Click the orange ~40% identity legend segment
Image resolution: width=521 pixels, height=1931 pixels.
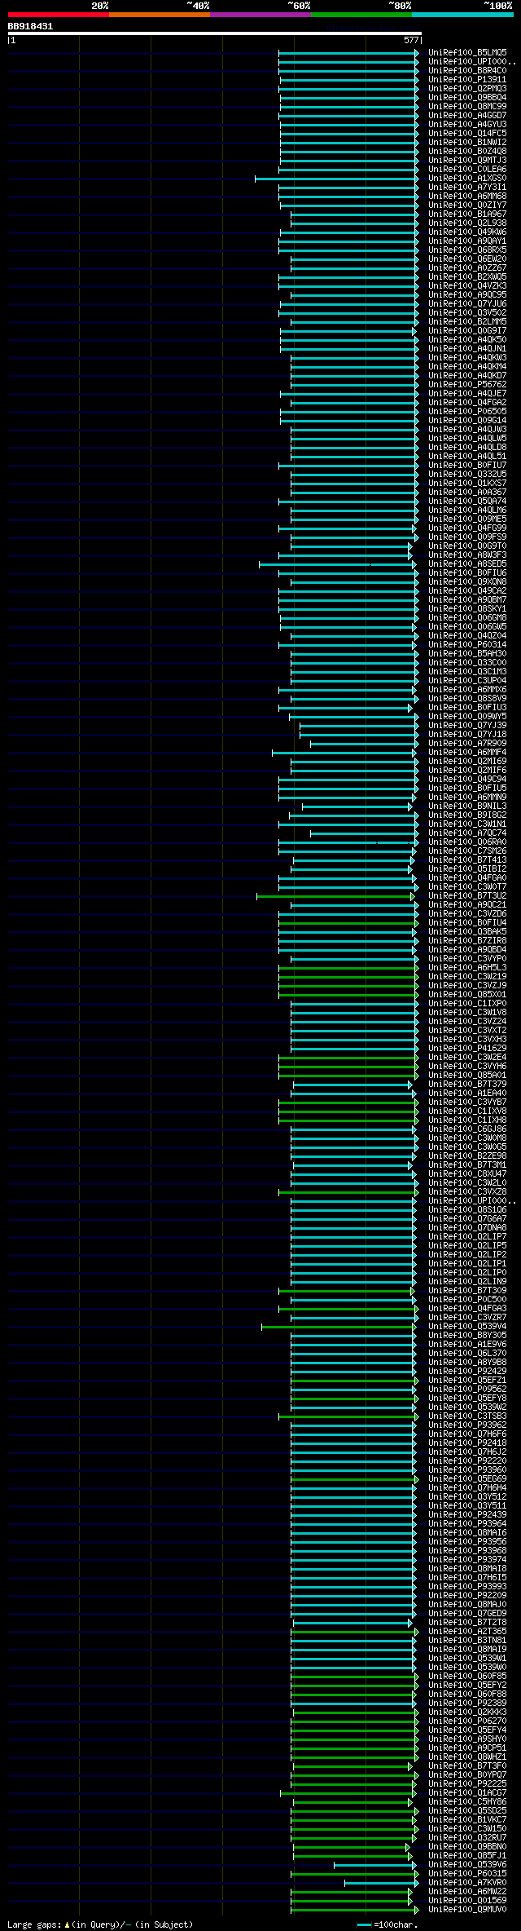coord(159,15)
